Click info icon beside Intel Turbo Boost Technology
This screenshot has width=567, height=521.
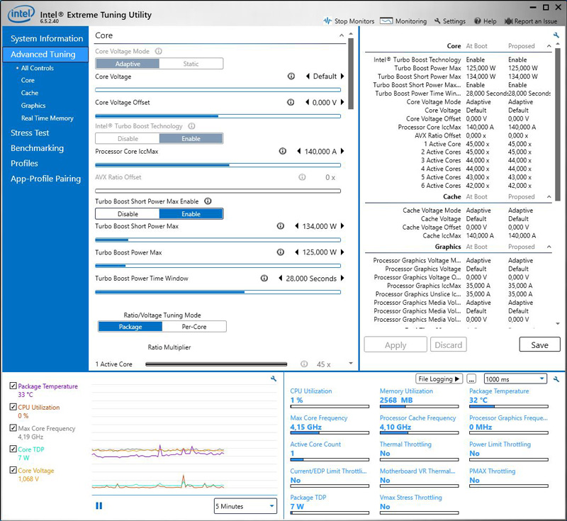pos(191,126)
